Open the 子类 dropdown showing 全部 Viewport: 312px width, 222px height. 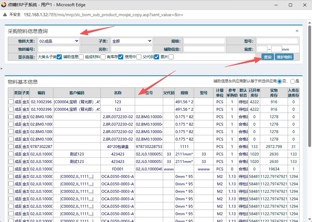coord(132,41)
